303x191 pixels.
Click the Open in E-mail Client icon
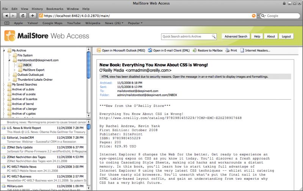click(x=150, y=50)
